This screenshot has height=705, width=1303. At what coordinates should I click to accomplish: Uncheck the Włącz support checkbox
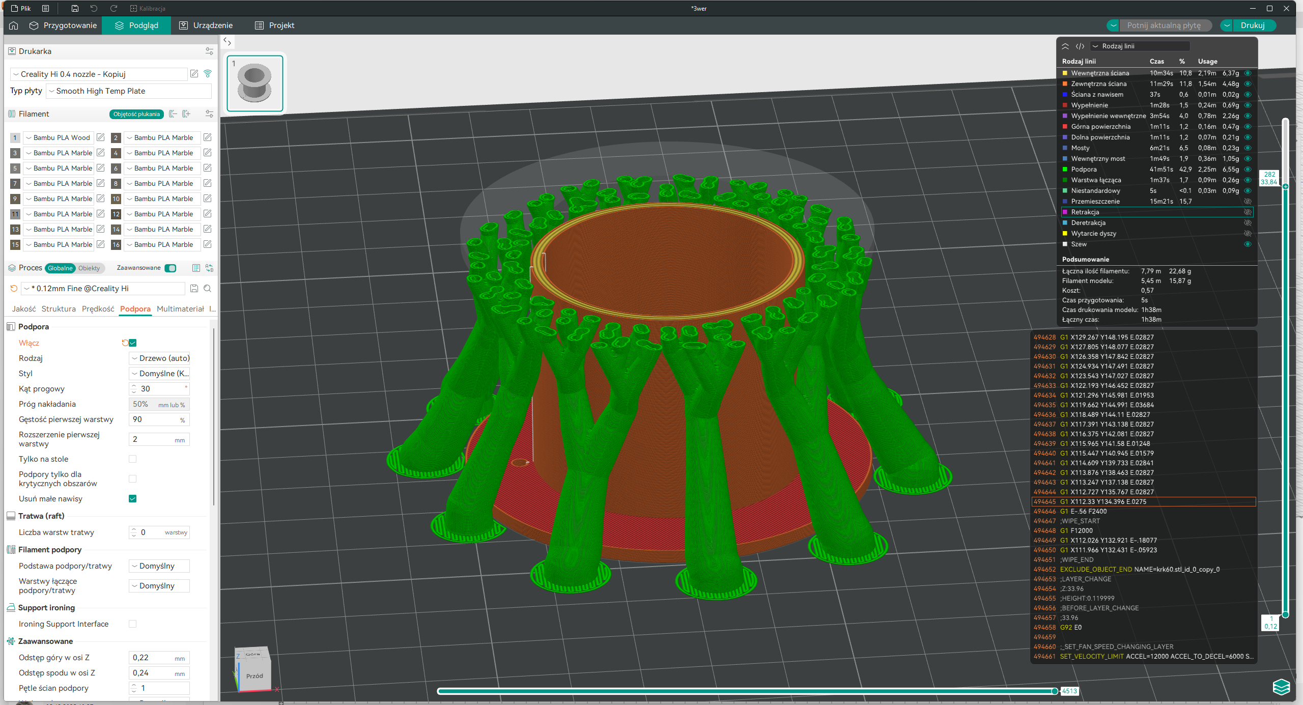click(133, 343)
